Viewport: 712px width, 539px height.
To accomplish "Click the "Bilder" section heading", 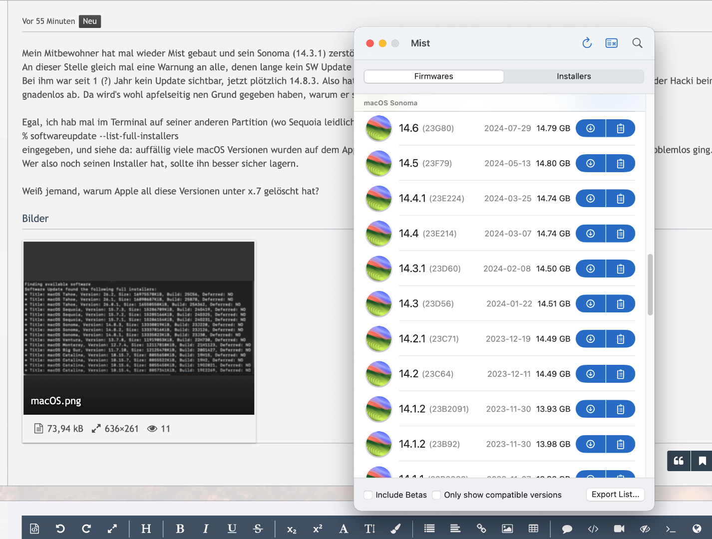I will 35,219.
